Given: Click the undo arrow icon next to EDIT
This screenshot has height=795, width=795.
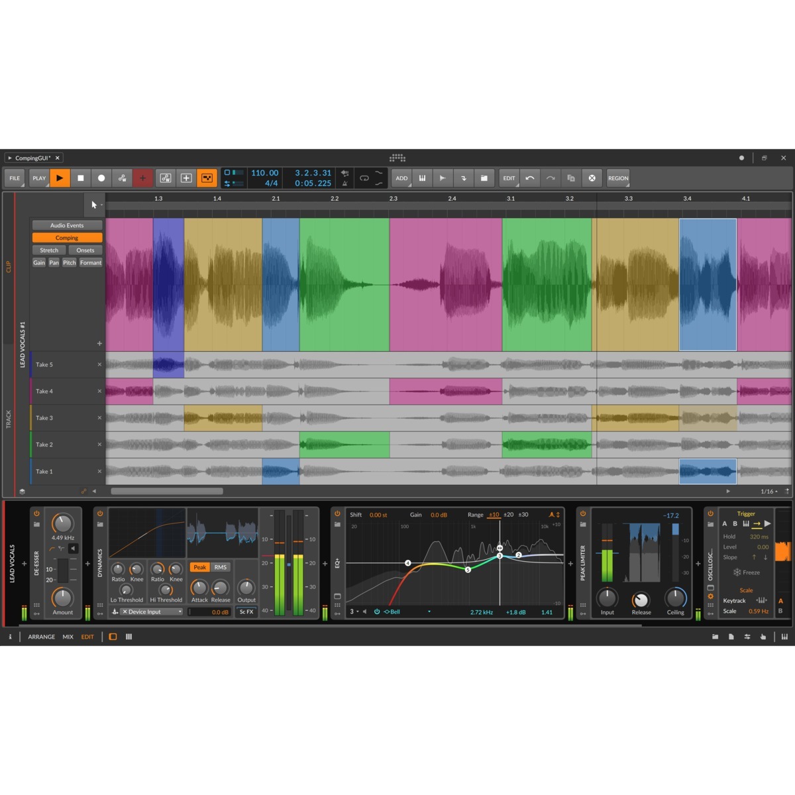Looking at the screenshot, I should click(x=531, y=178).
